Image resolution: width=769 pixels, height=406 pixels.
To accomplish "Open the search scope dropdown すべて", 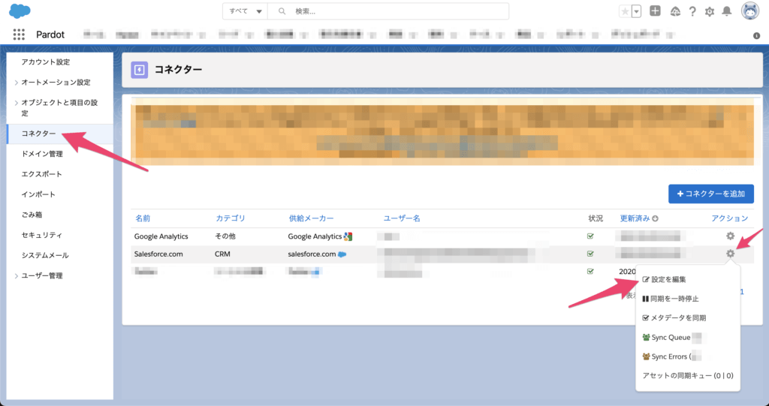I will [246, 11].
